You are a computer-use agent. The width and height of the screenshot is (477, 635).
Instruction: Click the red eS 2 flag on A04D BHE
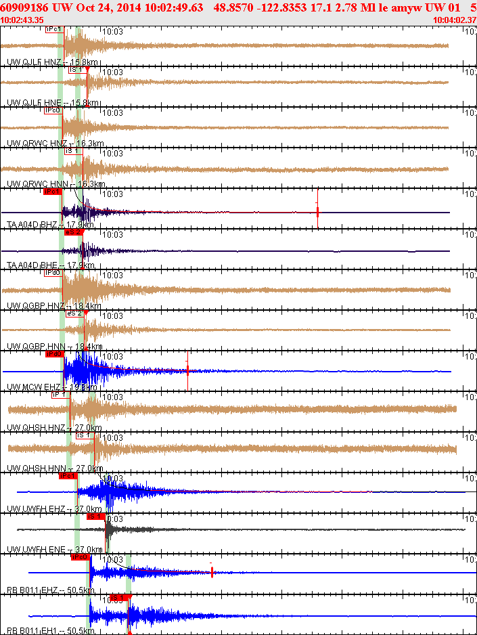tap(74, 232)
